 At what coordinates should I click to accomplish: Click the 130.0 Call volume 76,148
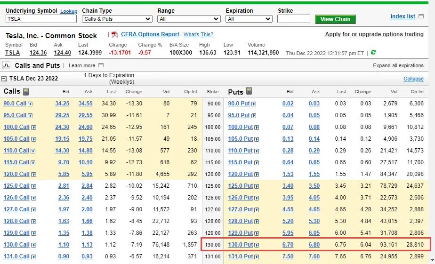(x=161, y=245)
